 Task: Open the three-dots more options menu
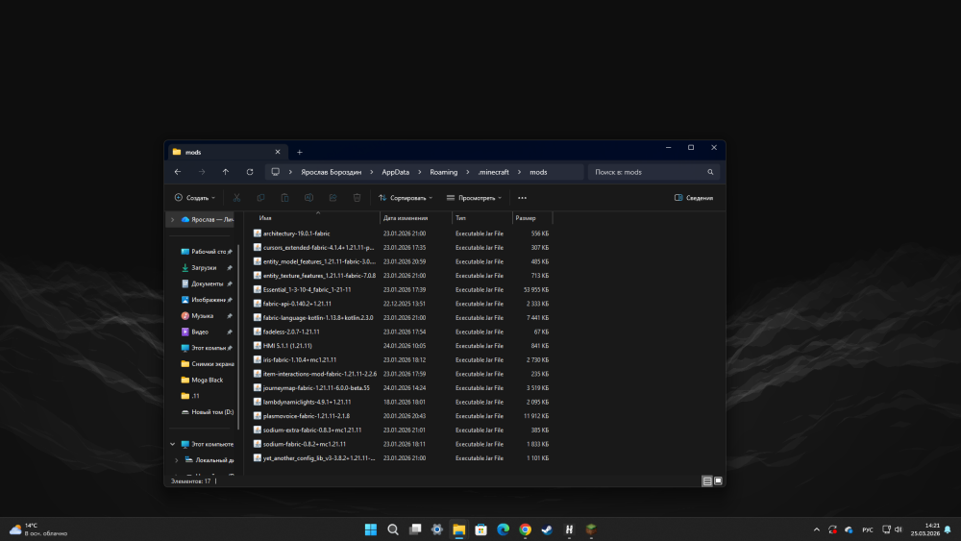click(x=522, y=198)
